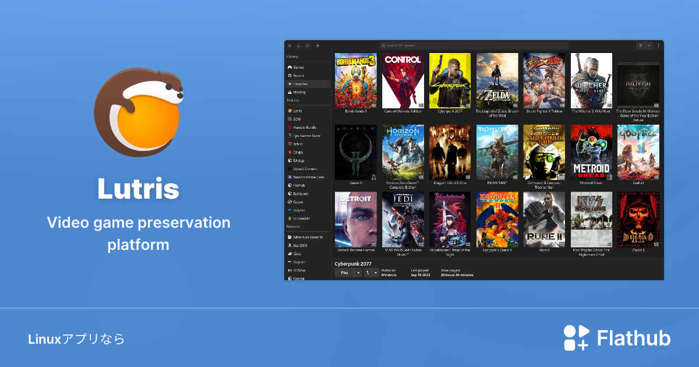Focus the Search games field
The height and width of the screenshot is (367, 699).
pos(473,45)
